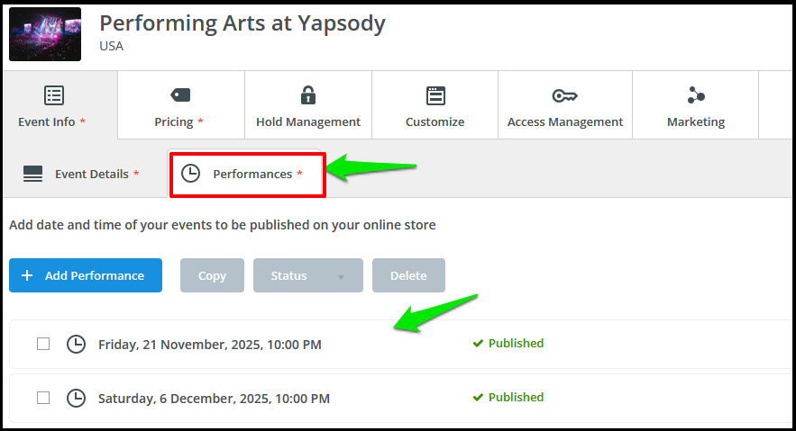Click the Event Details monitor icon

[x=33, y=174]
